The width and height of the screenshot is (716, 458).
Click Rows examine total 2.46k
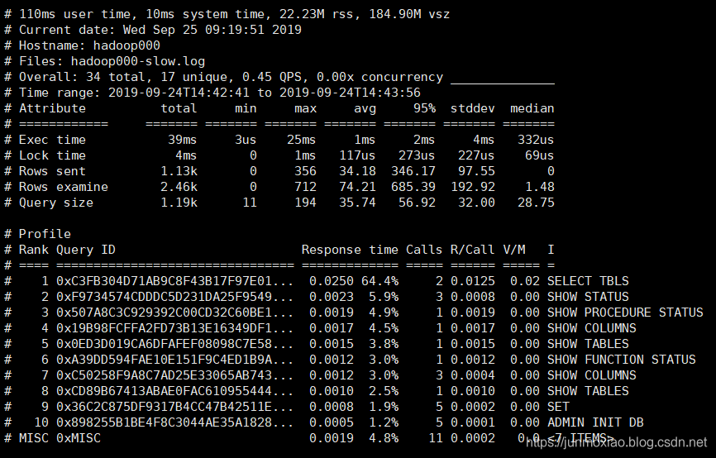(179, 187)
